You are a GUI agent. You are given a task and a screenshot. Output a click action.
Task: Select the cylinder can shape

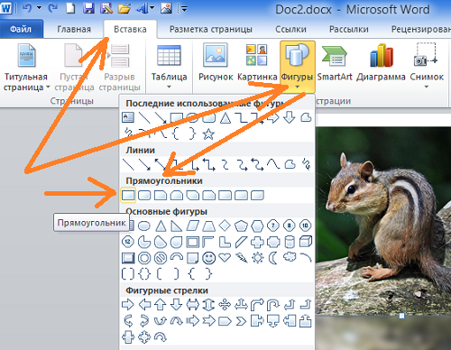pyautogui.click(x=290, y=242)
